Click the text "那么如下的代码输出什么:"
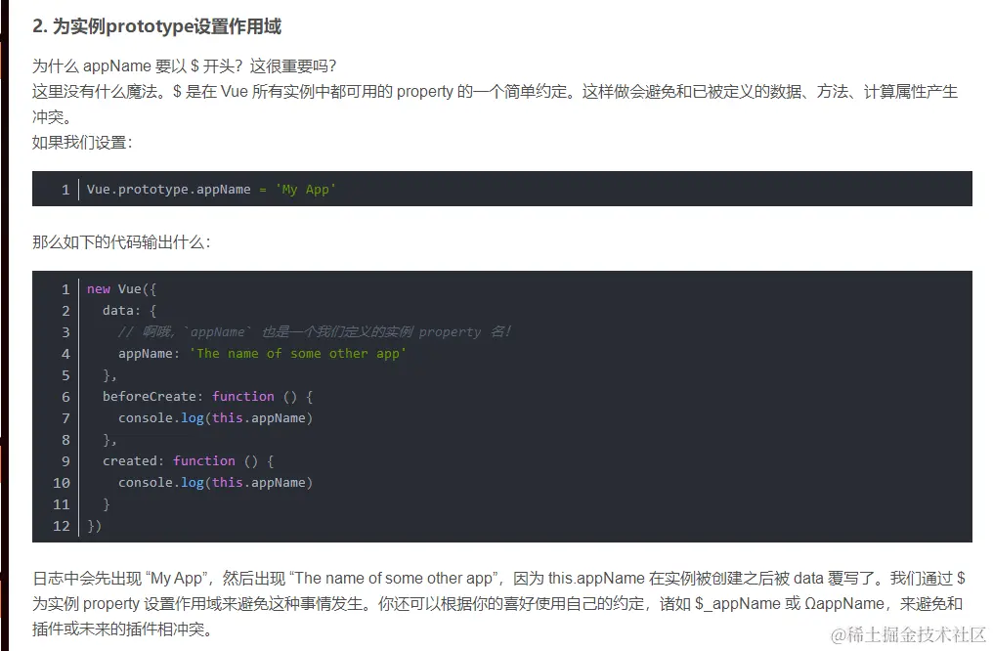The image size is (993, 651). [x=121, y=241]
